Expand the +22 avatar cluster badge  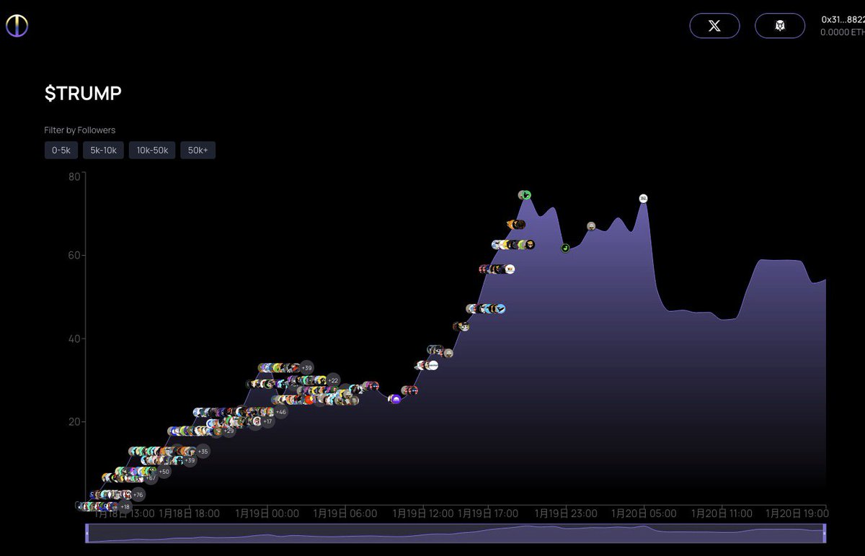pyautogui.click(x=332, y=380)
